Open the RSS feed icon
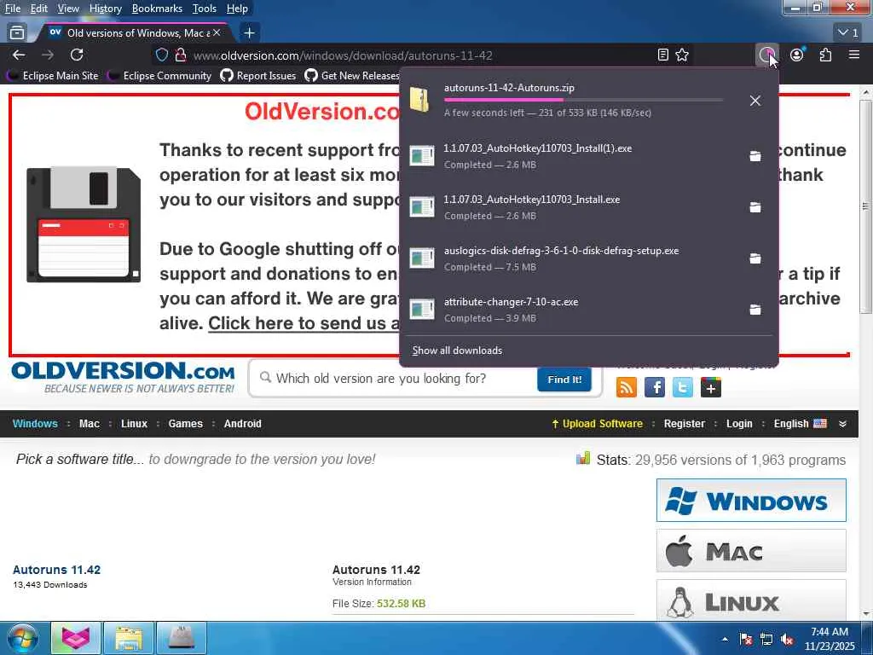873x655 pixels. pos(627,387)
